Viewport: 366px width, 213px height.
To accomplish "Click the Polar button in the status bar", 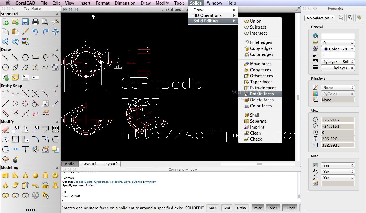I will tap(258, 208).
